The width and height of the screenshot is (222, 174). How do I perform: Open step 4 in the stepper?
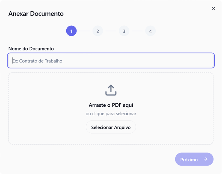(x=150, y=31)
